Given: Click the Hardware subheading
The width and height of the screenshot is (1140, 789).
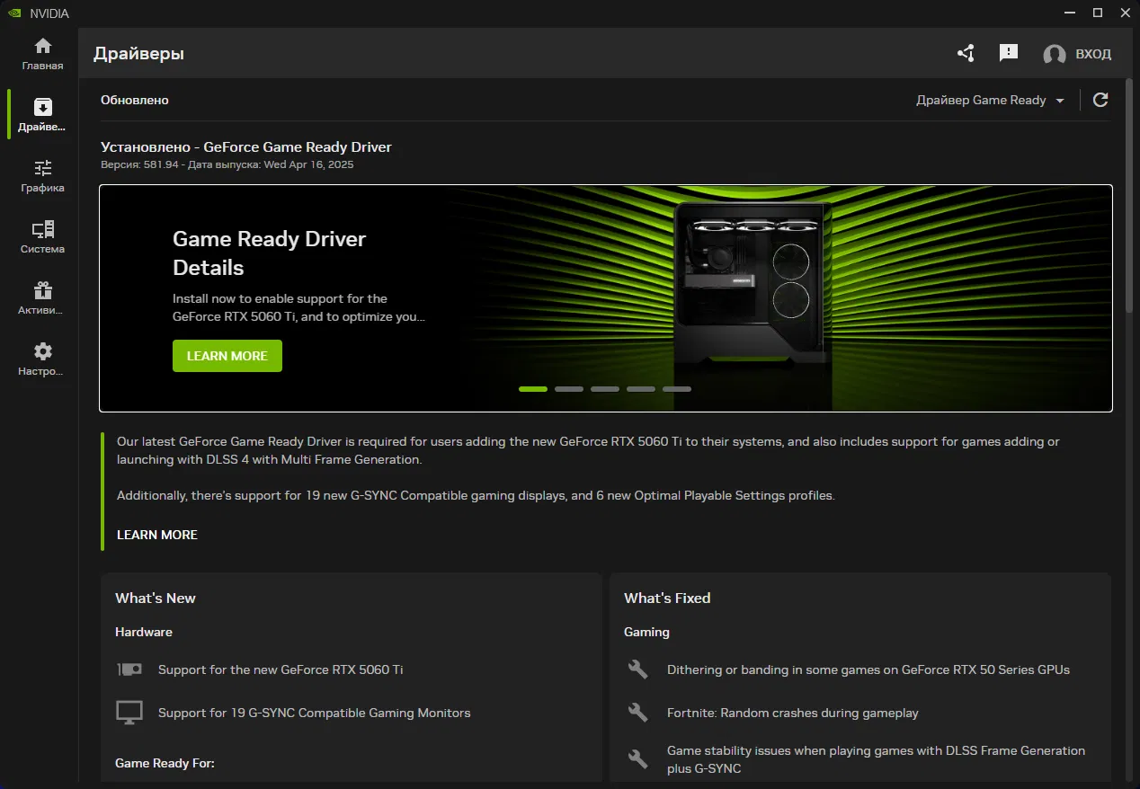Looking at the screenshot, I should [144, 632].
